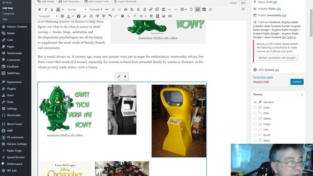Screen dimensions: 313x176
Task: Go to Categories under Posts
Action: tap(8, 14)
